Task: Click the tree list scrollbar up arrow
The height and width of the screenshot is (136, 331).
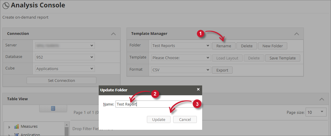Action: (x=67, y=124)
